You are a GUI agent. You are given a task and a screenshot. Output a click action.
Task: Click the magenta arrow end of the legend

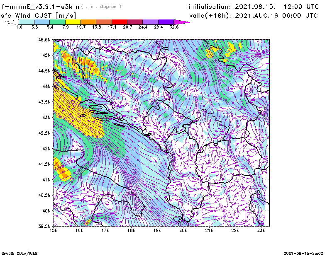point(181,22)
